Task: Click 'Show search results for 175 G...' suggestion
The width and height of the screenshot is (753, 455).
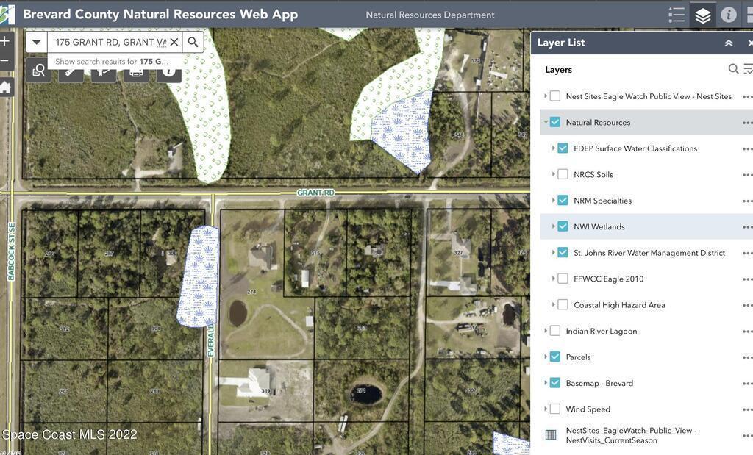Action: (x=112, y=62)
